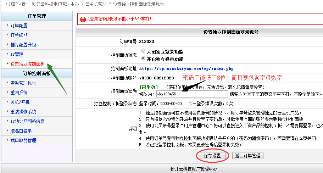
Task: Click the 返回订单管理 button
Action: pos(247,156)
